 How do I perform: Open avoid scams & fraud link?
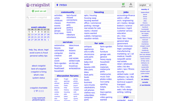tap(39, 53)
